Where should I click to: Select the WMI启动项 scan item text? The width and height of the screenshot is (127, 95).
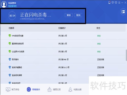point(18,36)
